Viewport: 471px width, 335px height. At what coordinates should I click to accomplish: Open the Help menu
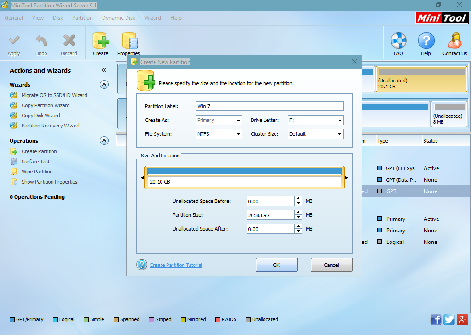(176, 18)
